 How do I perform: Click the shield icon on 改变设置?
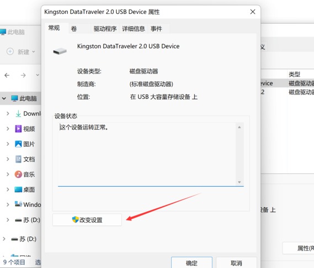(75, 220)
